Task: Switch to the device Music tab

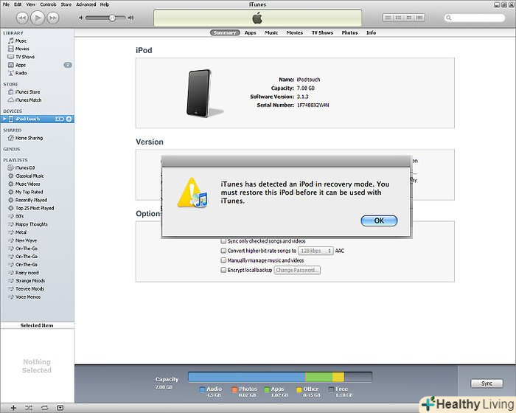Action: pos(271,32)
